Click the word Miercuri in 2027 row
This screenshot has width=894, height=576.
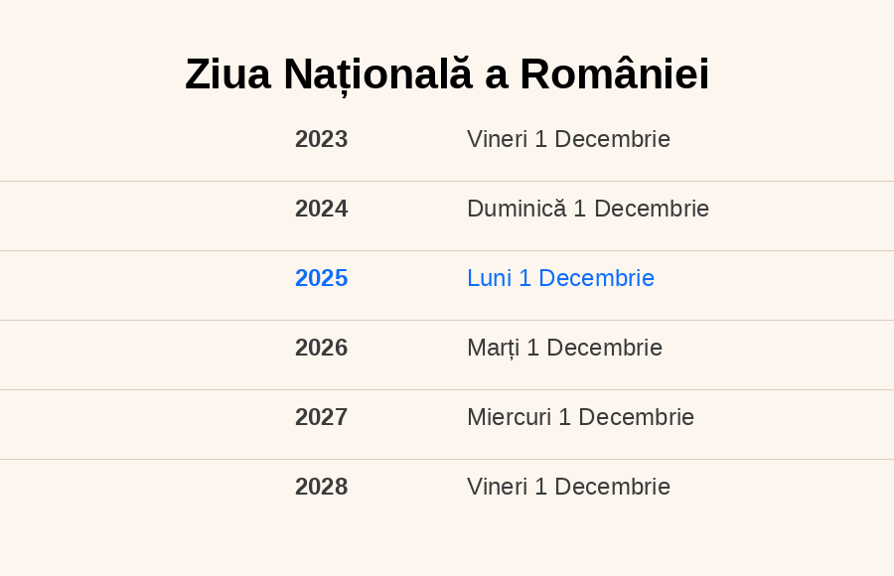[x=510, y=417]
